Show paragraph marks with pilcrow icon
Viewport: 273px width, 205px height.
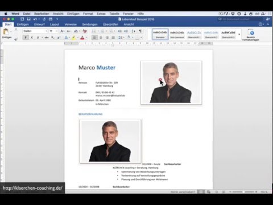point(140,31)
